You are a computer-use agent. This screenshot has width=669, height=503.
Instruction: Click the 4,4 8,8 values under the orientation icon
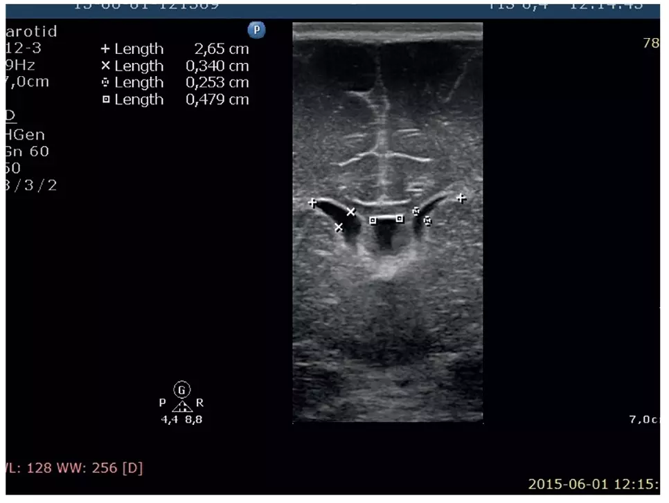(181, 419)
